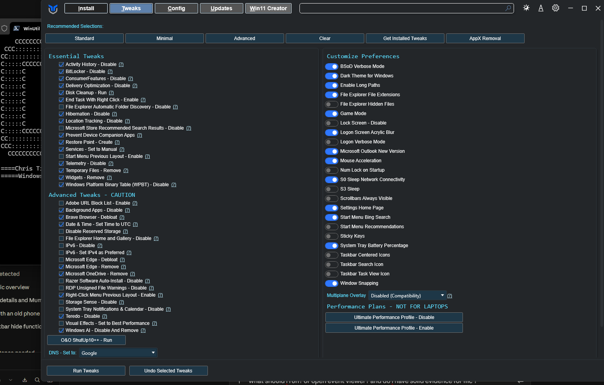Open help icon next to Telemetry - Disable

coord(111,163)
